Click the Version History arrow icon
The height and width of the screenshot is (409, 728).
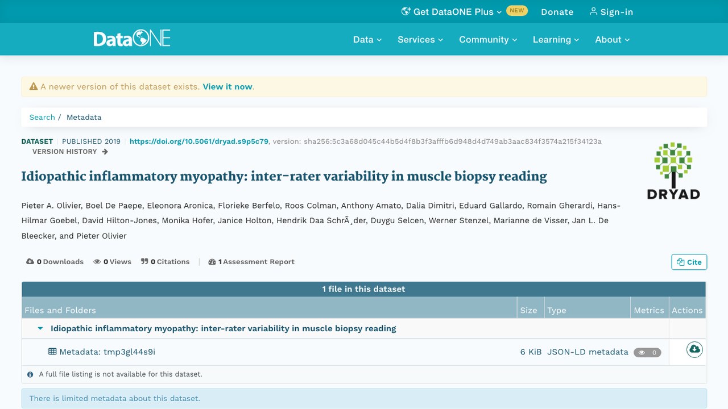(x=105, y=152)
